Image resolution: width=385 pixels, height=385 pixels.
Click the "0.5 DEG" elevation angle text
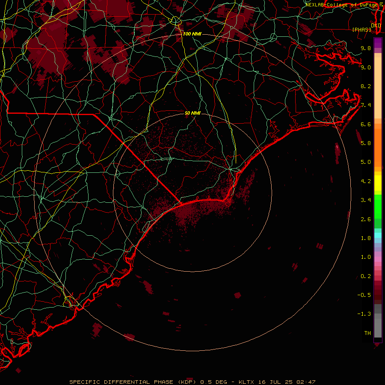214,382
